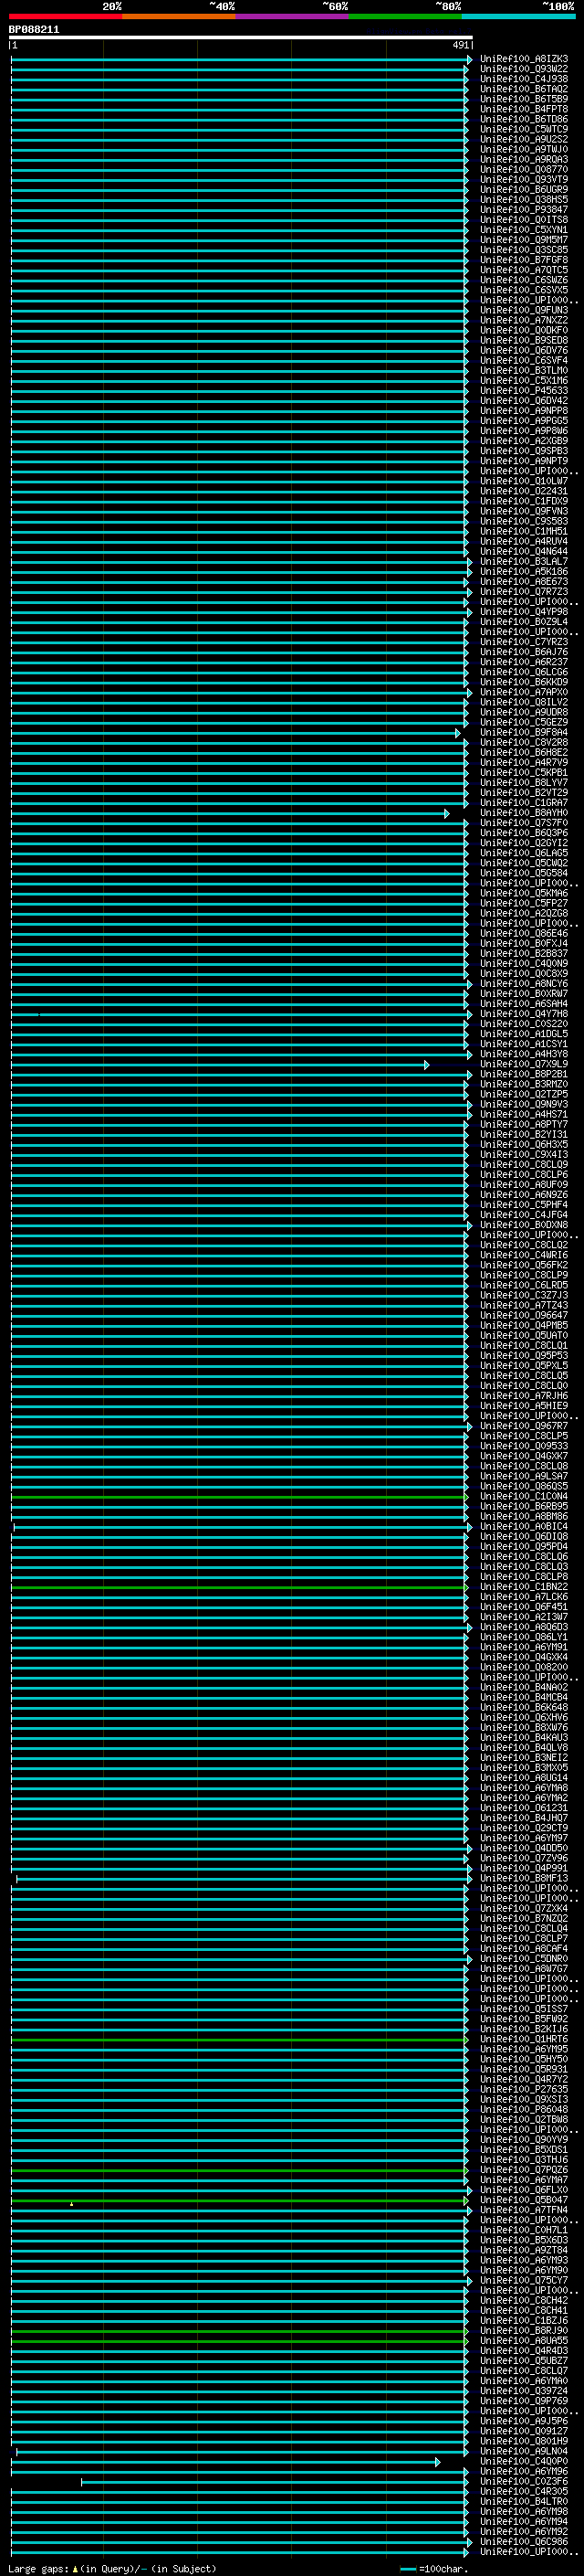Select hit label UniRef100_C5PHF4
584x2576 pixels.
(x=524, y=1205)
